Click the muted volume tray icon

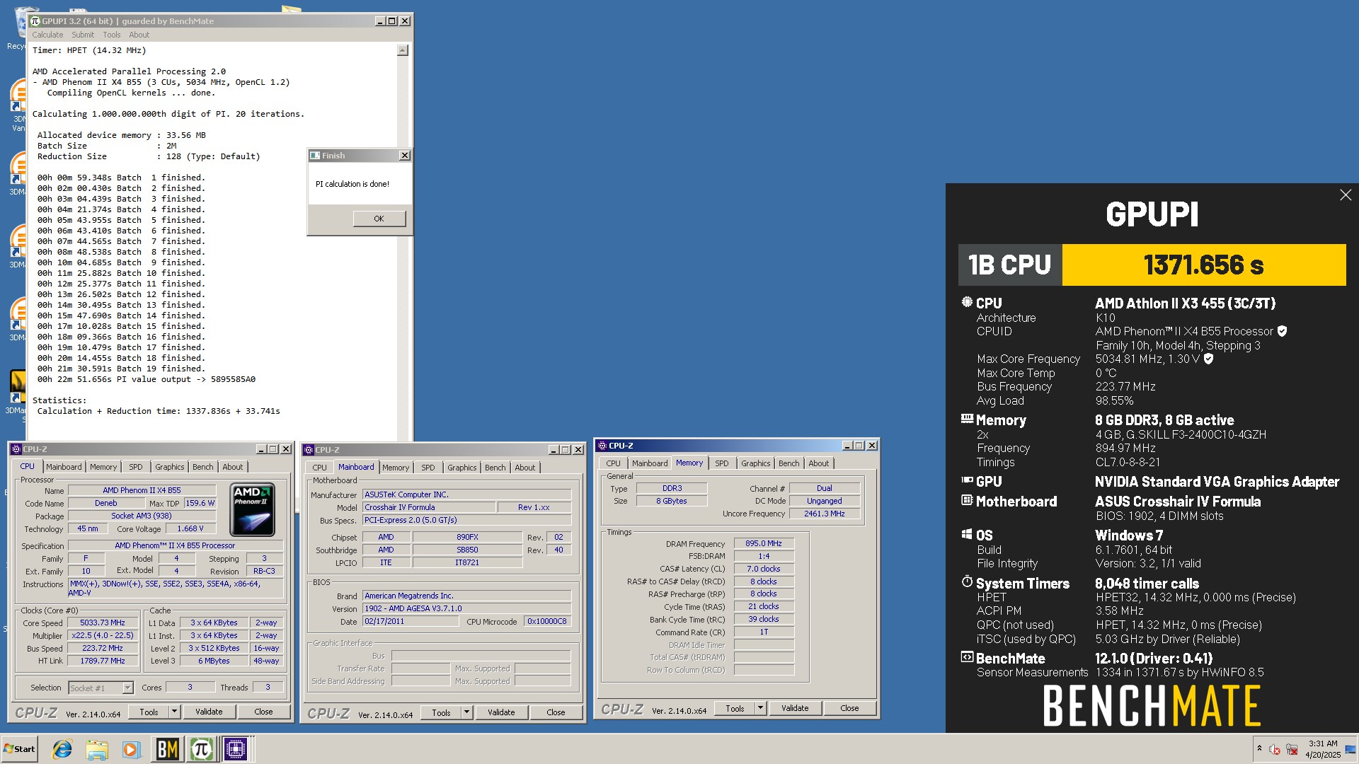(x=1275, y=749)
